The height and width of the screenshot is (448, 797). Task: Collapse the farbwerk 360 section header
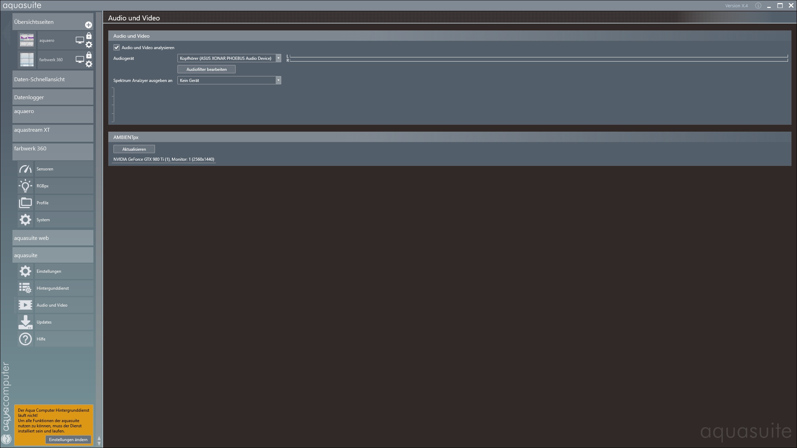53,149
